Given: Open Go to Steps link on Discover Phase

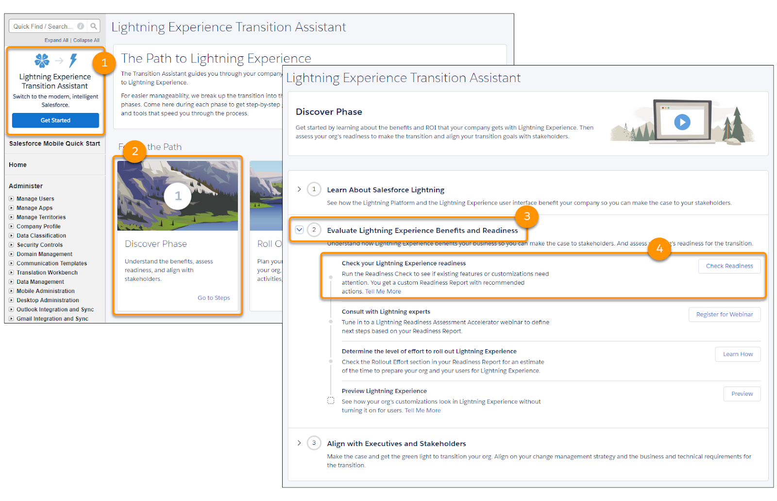Looking at the screenshot, I should click(214, 298).
